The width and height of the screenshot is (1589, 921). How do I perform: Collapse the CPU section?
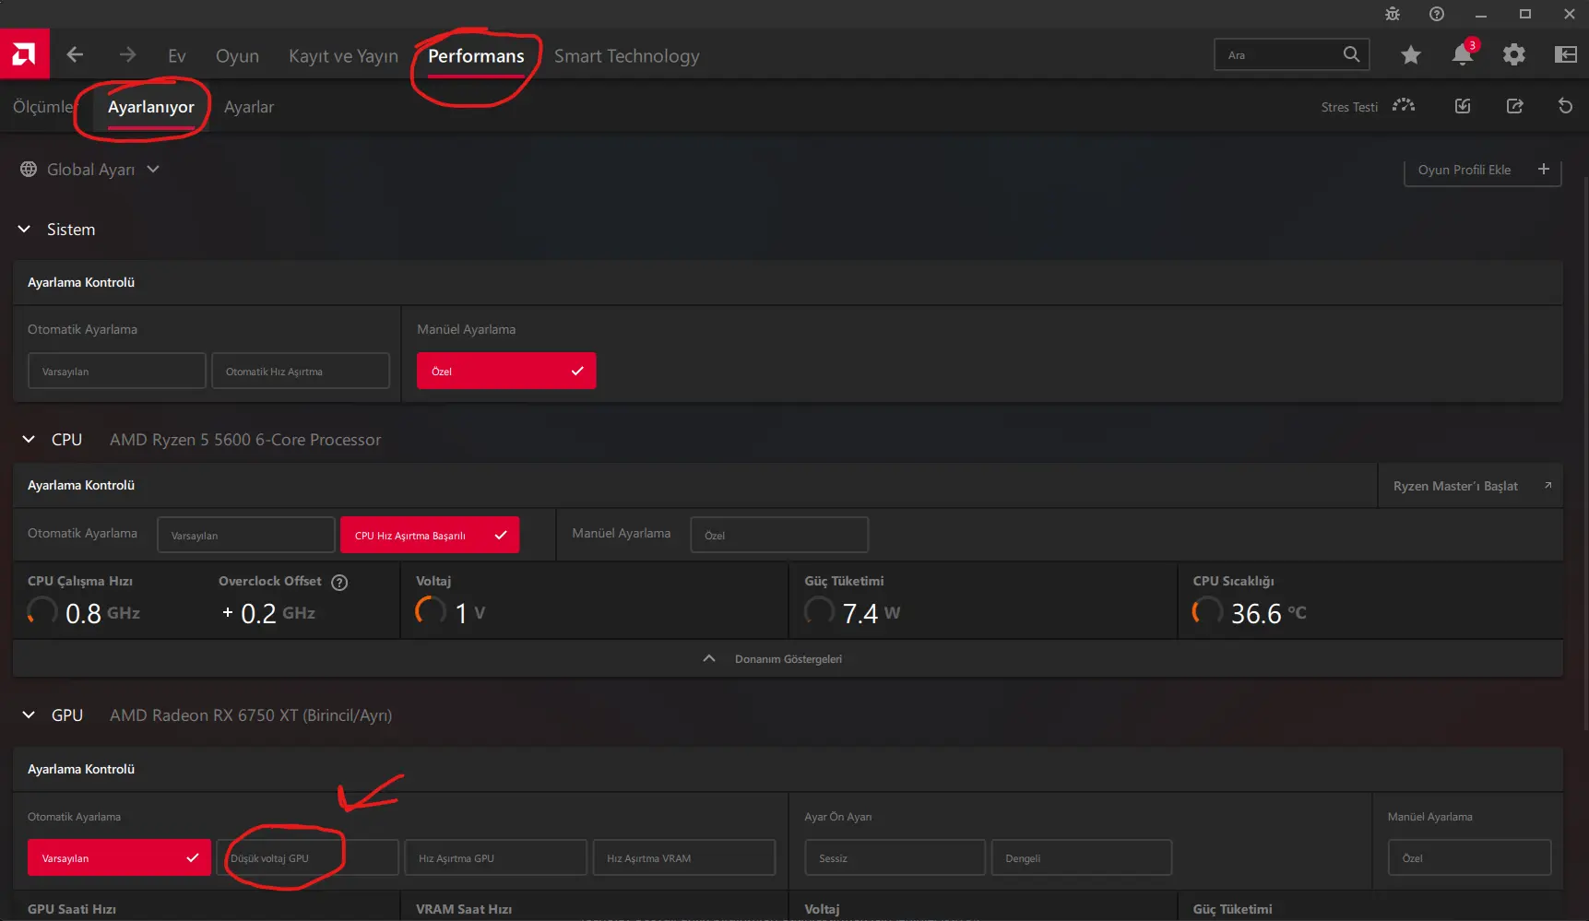29,439
